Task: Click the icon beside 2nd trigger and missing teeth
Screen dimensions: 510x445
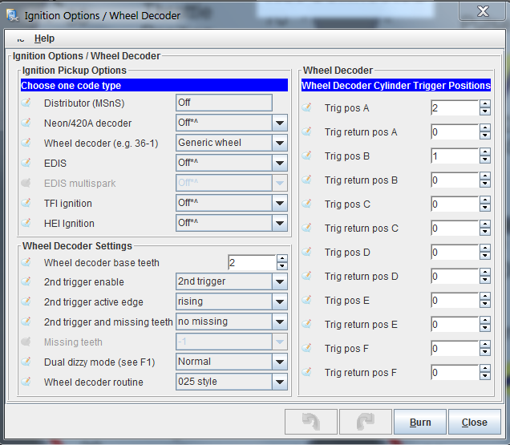Action: click(26, 322)
